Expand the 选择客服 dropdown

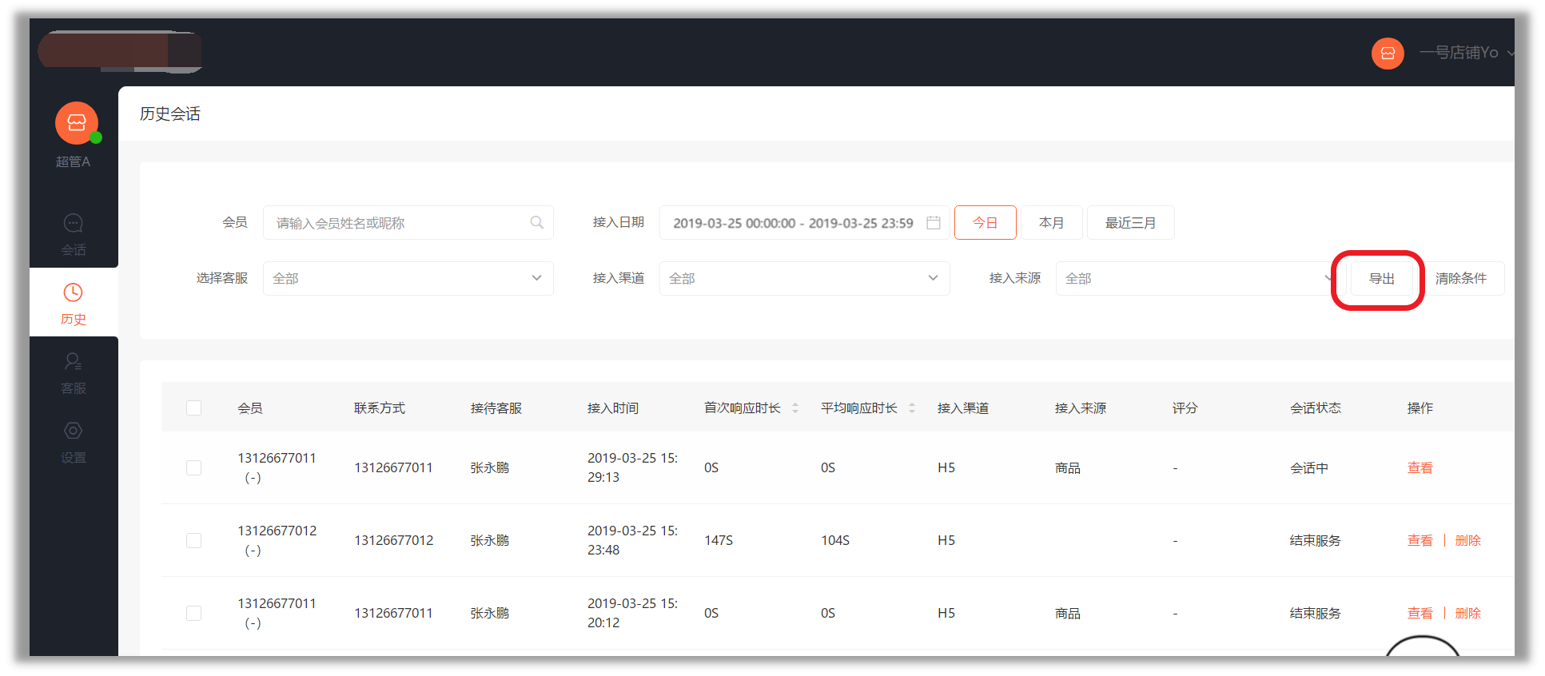pos(408,279)
